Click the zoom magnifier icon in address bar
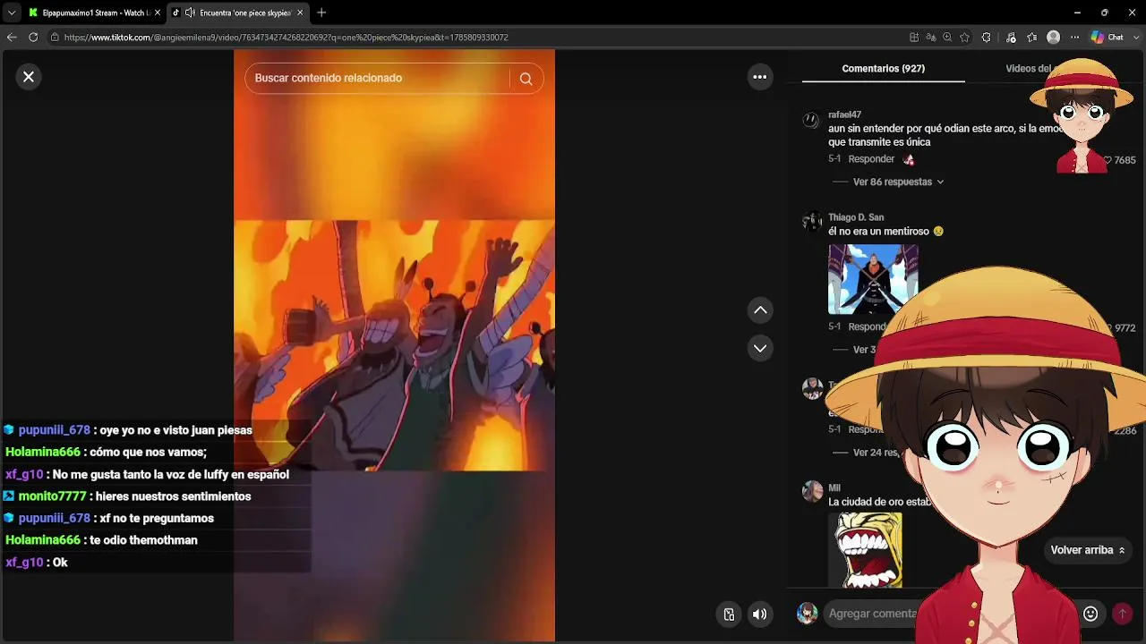Screen dimensions: 1146x644 947,38
